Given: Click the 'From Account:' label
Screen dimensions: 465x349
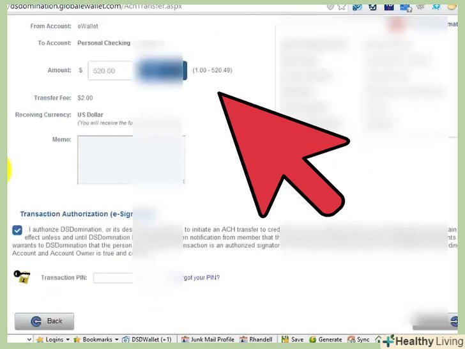Looking at the screenshot, I should point(50,26).
